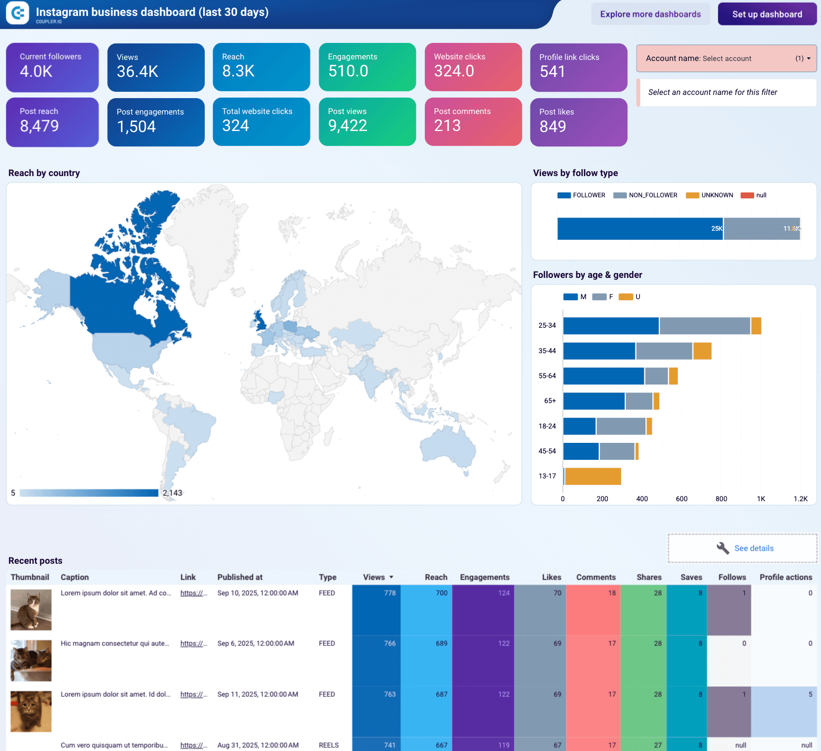Click the two-cats post thumbnail

coord(31,660)
